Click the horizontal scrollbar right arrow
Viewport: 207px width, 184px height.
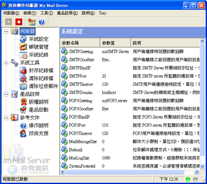click(x=197, y=172)
